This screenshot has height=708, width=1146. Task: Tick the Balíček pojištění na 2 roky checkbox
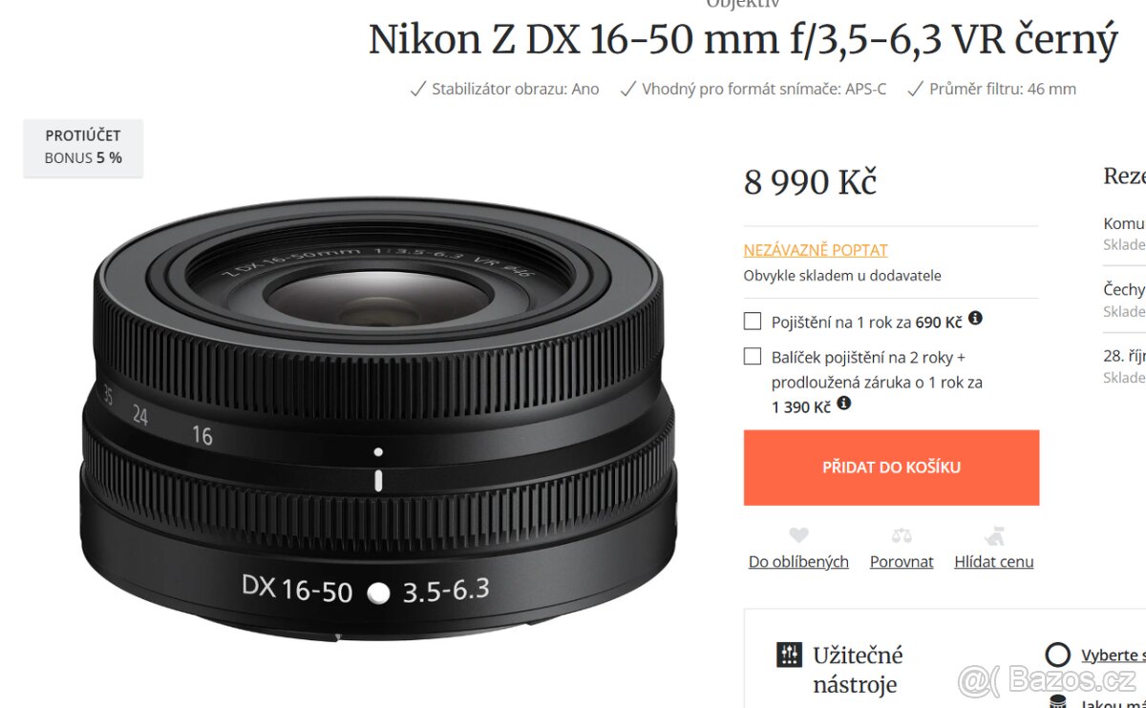(x=753, y=357)
